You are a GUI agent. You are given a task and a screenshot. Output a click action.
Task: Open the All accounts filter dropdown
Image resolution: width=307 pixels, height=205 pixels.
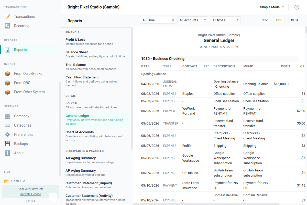[x=193, y=20]
